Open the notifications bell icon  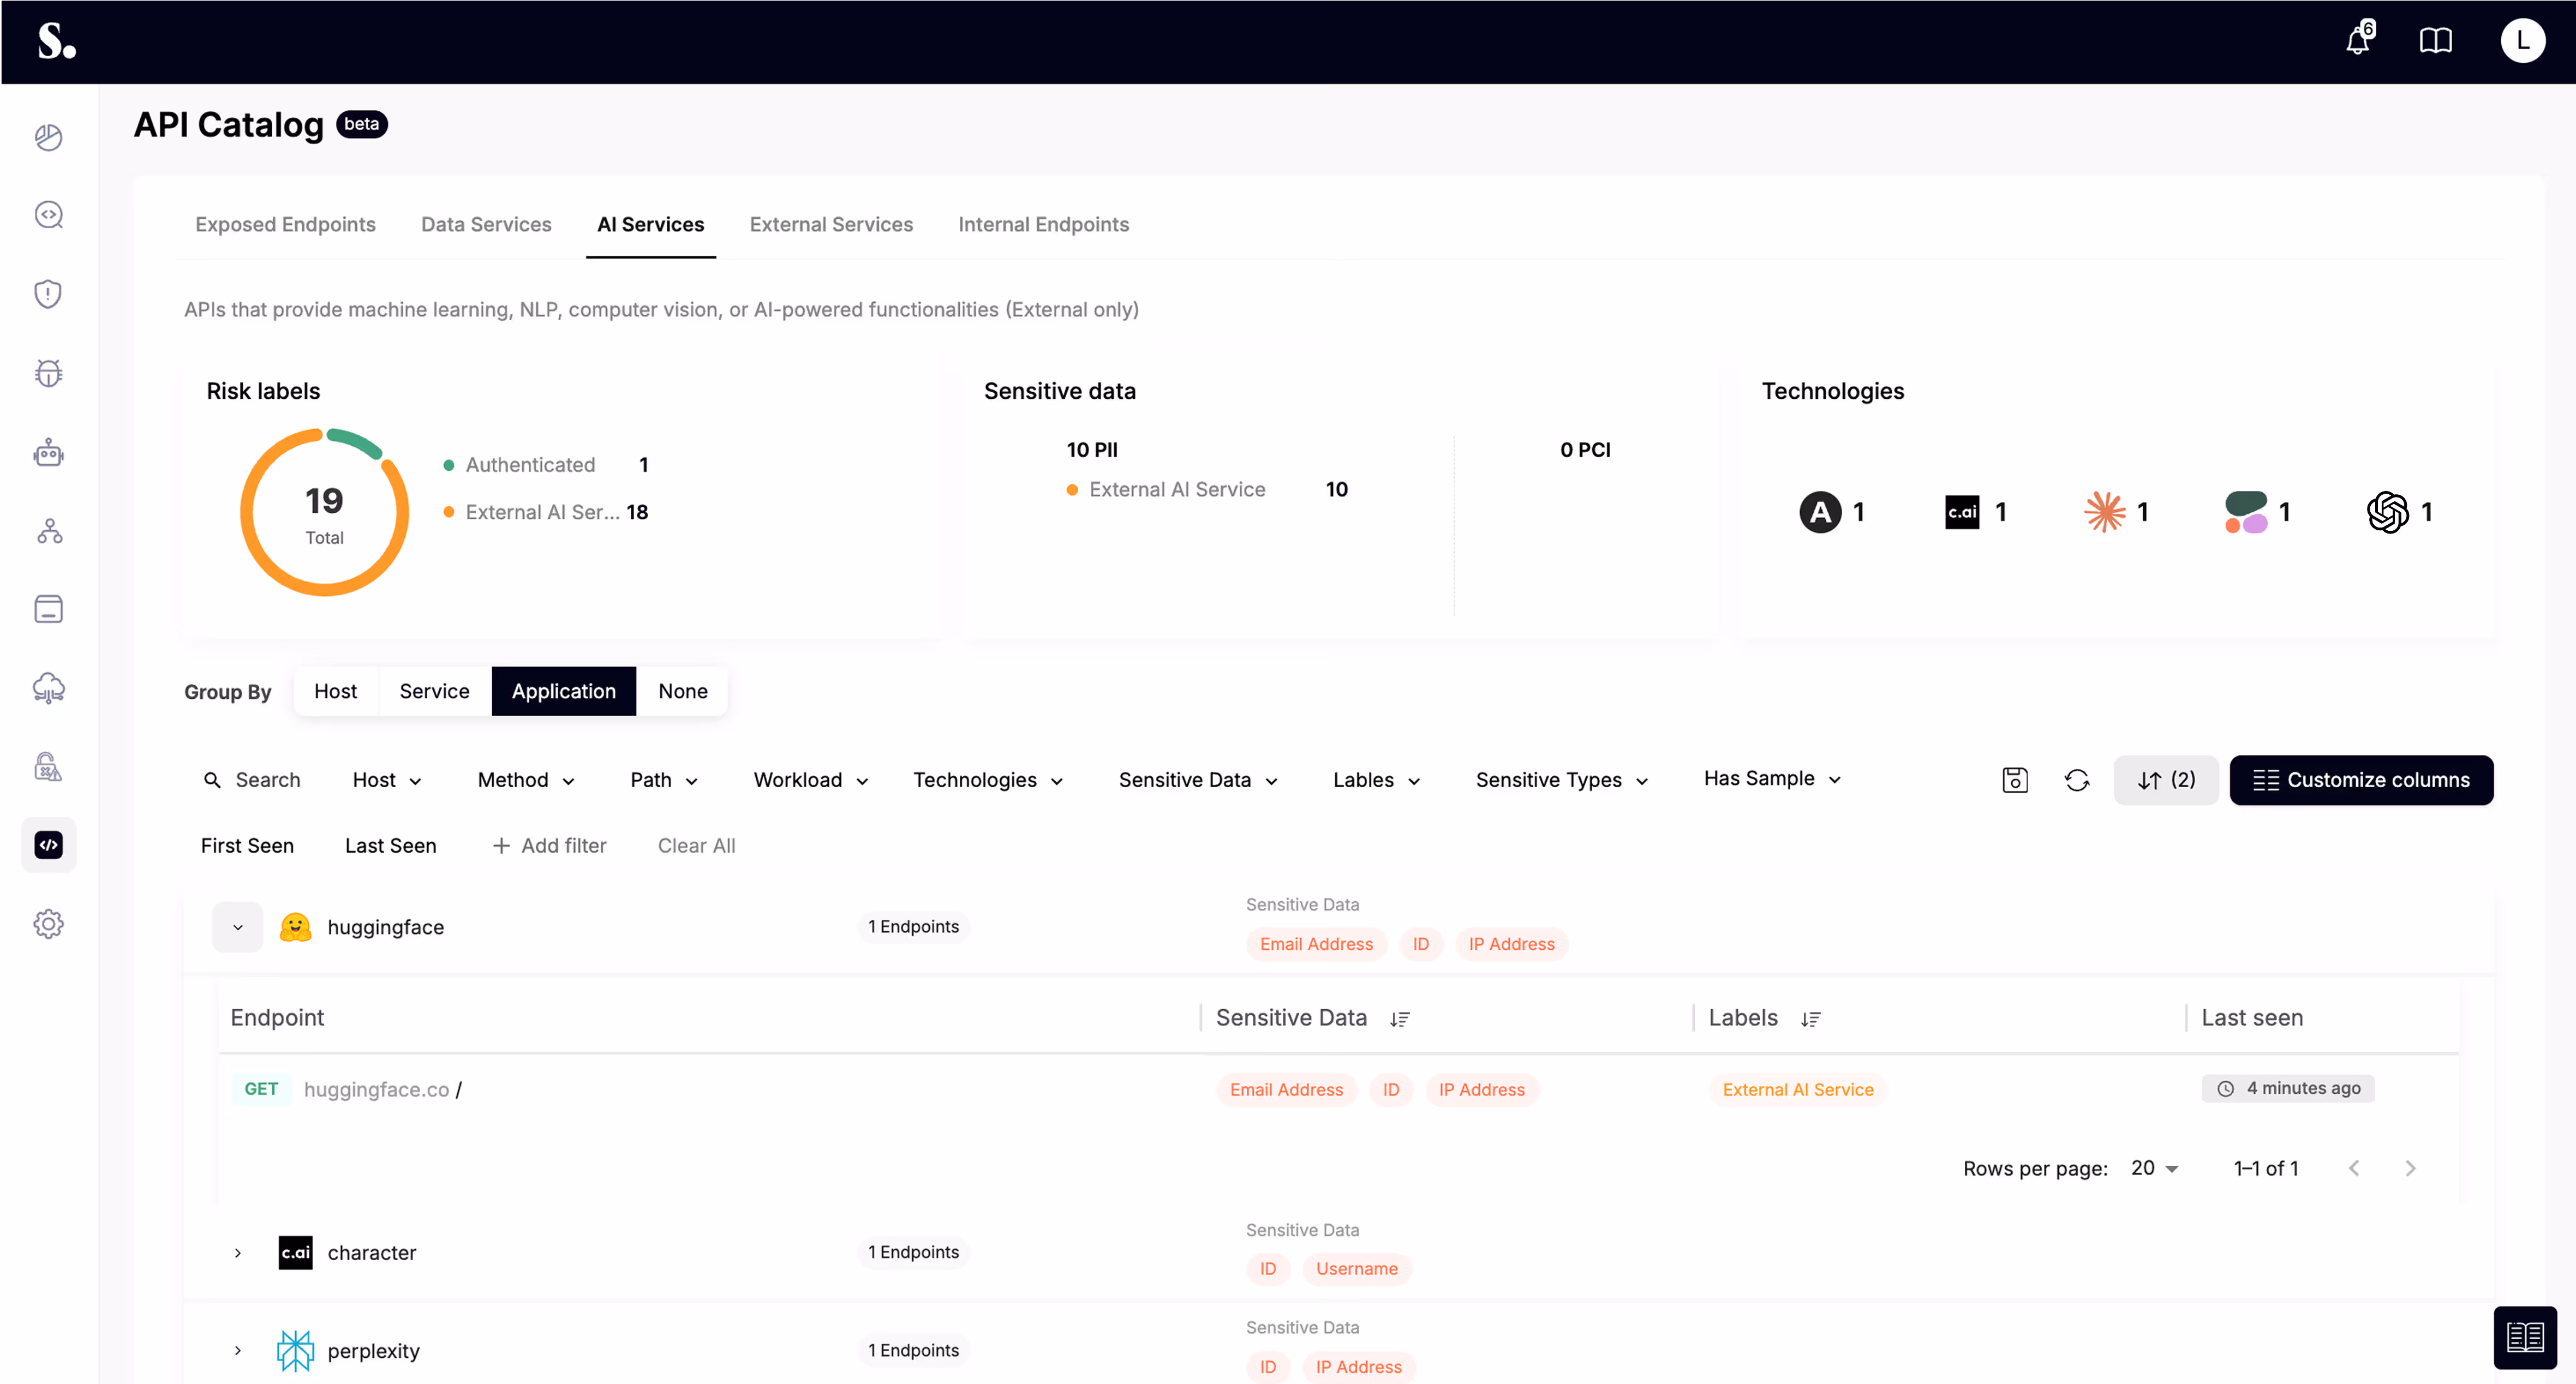[x=2358, y=41]
